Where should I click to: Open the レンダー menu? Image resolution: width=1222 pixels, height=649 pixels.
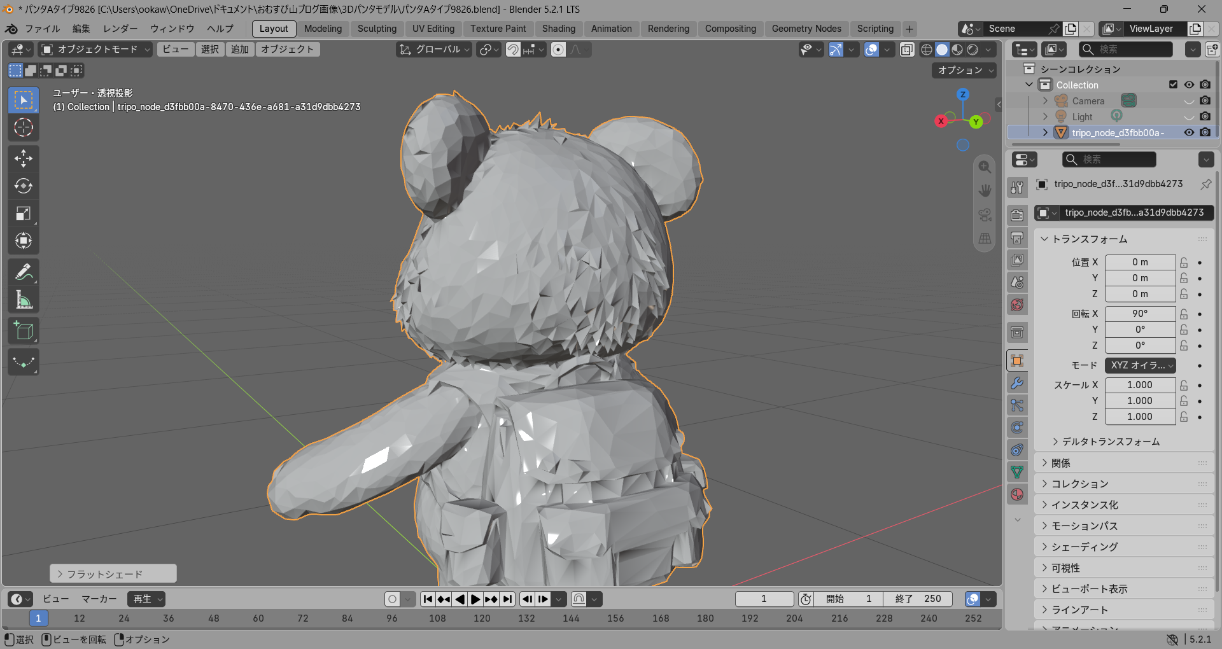[x=120, y=29]
